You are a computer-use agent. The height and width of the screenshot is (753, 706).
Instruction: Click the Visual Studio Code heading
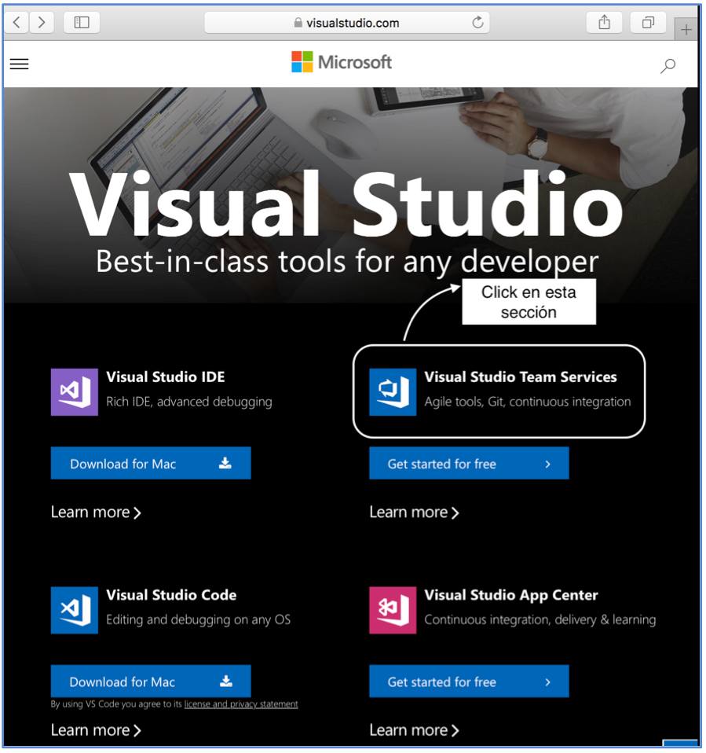171,595
